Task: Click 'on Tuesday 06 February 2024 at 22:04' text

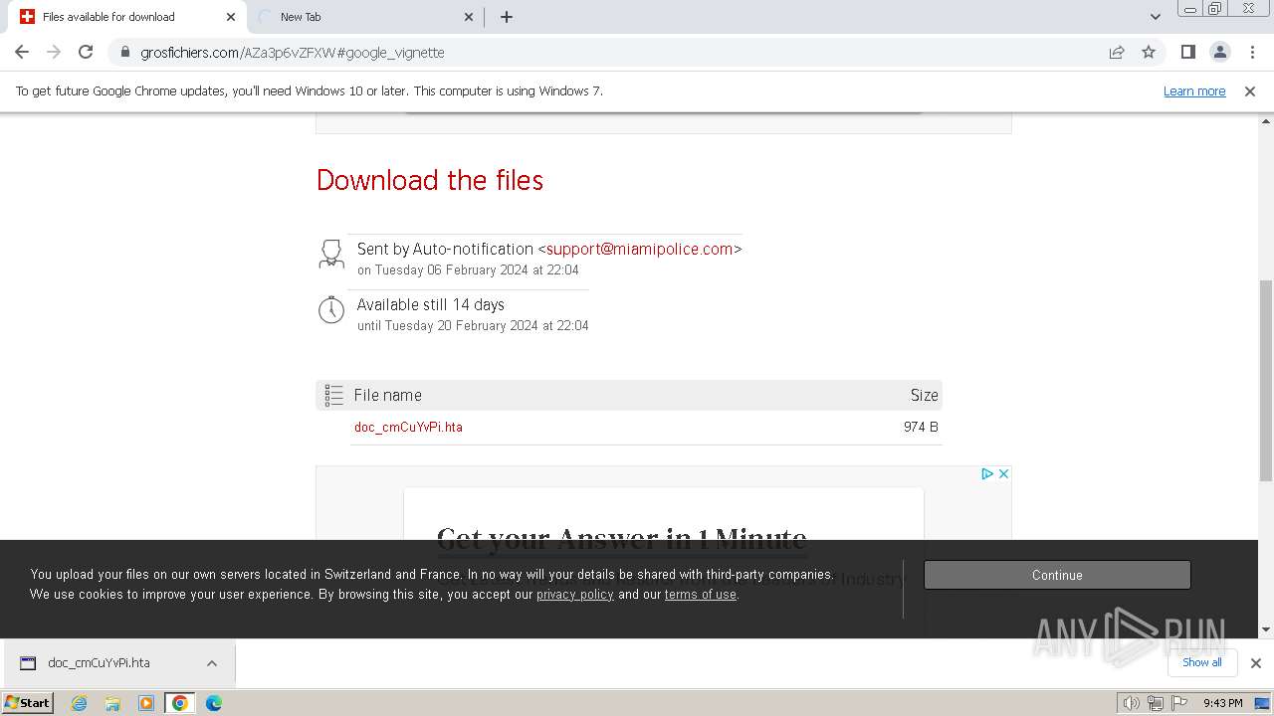Action: tap(468, 269)
